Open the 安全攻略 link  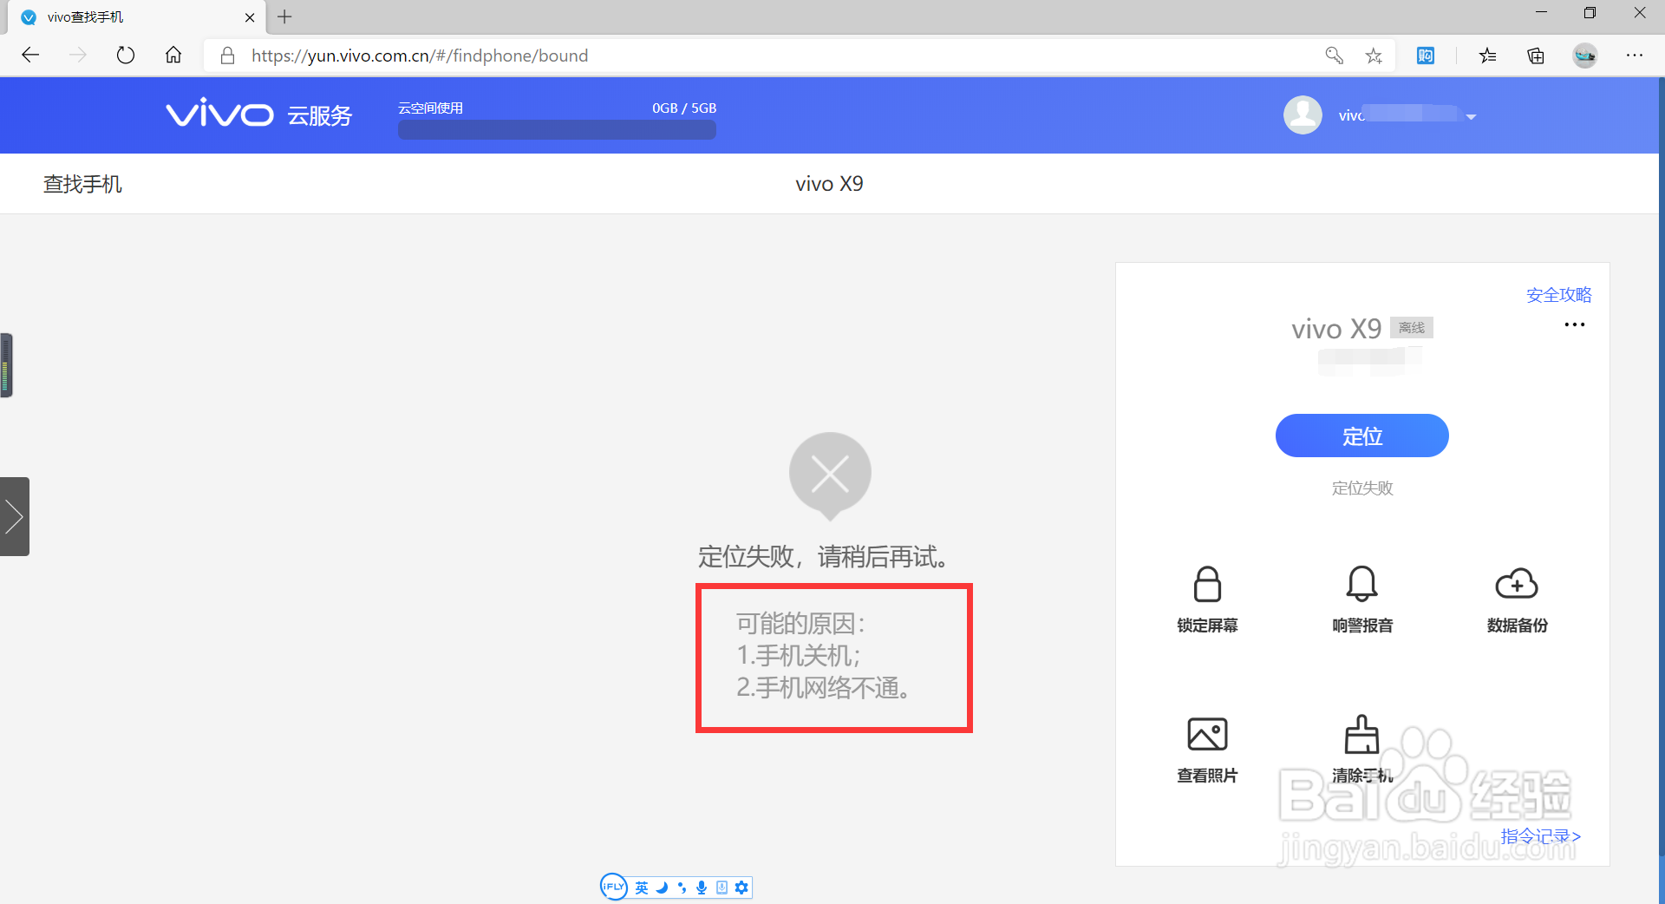pyautogui.click(x=1558, y=295)
